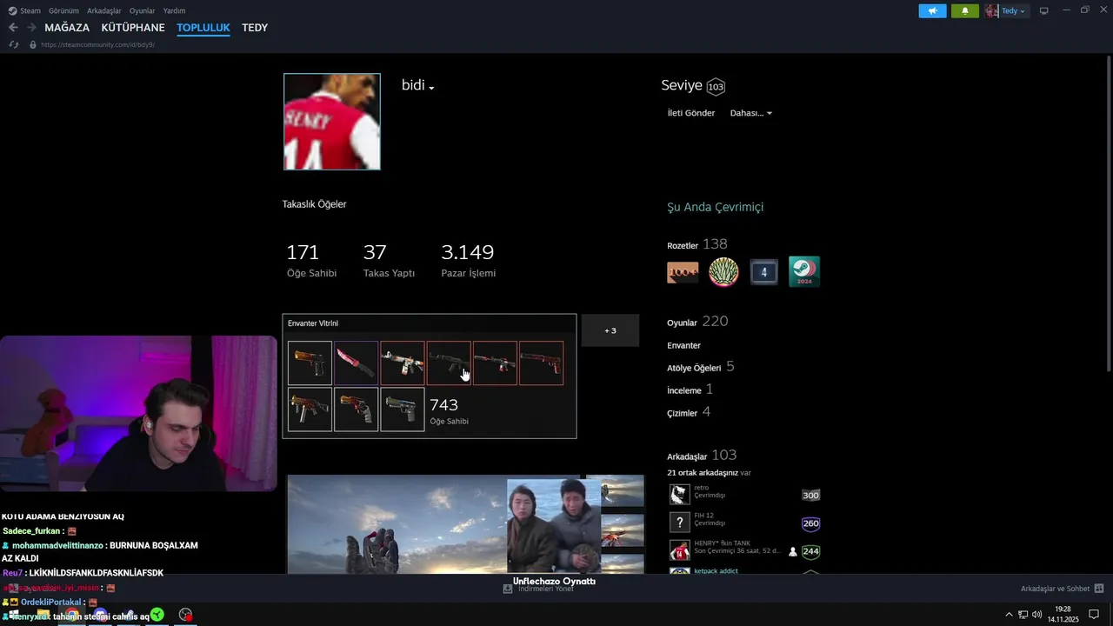Screen dimensions: 1113x626
Task: Reload the page with the refresh icon
Action: (x=13, y=44)
